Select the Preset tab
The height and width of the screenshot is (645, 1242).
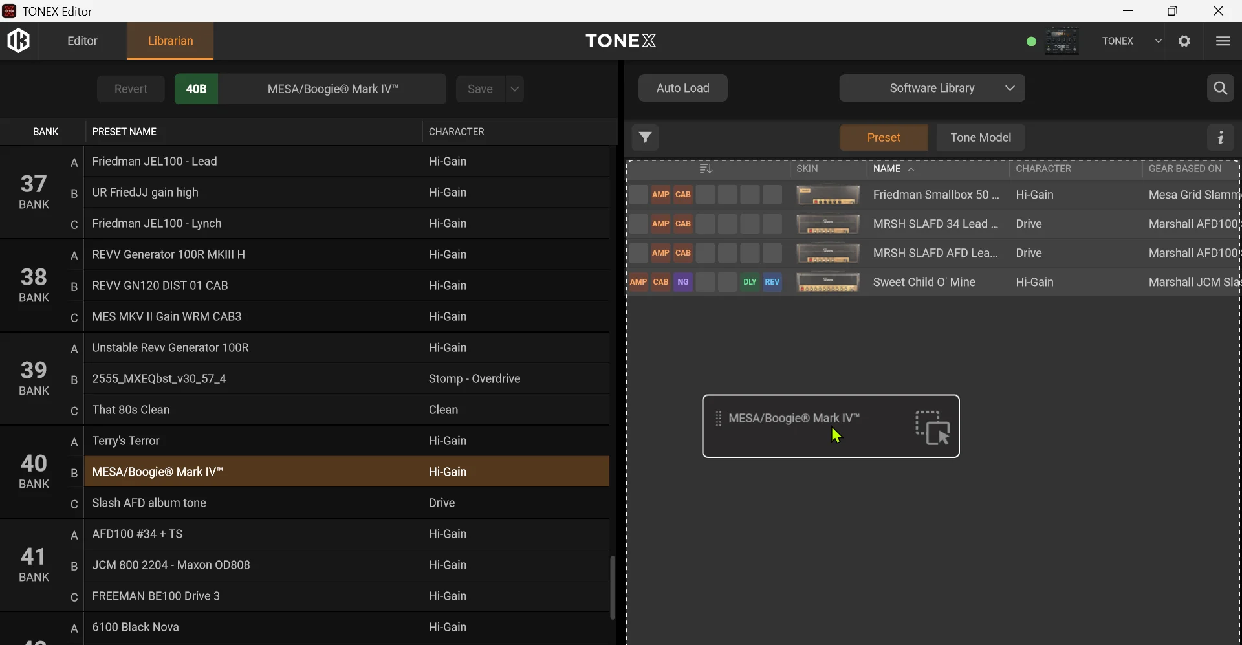(x=884, y=137)
